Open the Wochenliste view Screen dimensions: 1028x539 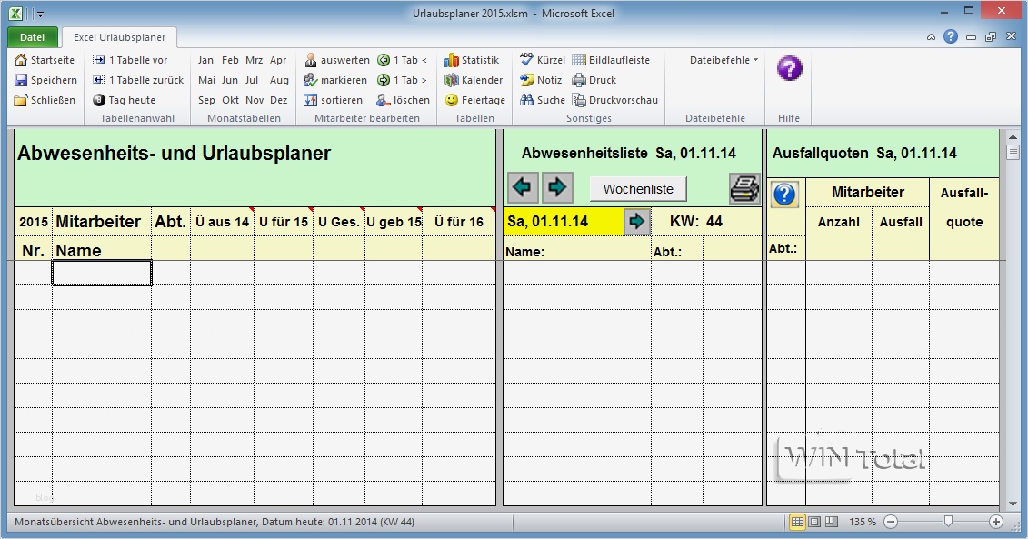pyautogui.click(x=637, y=186)
